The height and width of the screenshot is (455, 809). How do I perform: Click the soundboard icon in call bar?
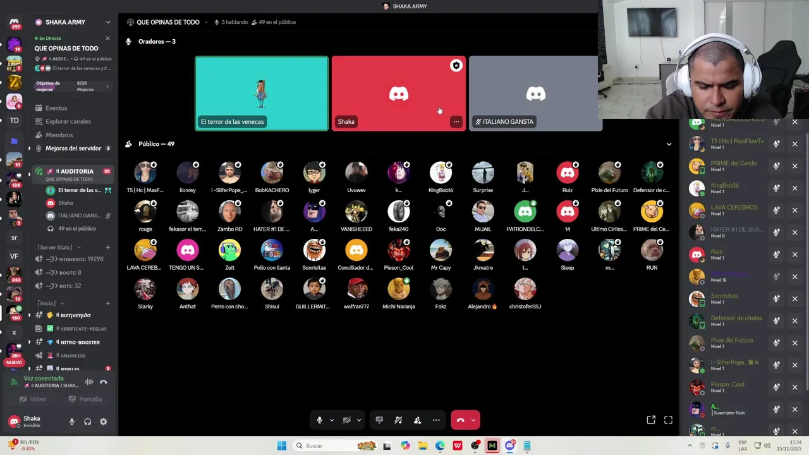398,420
